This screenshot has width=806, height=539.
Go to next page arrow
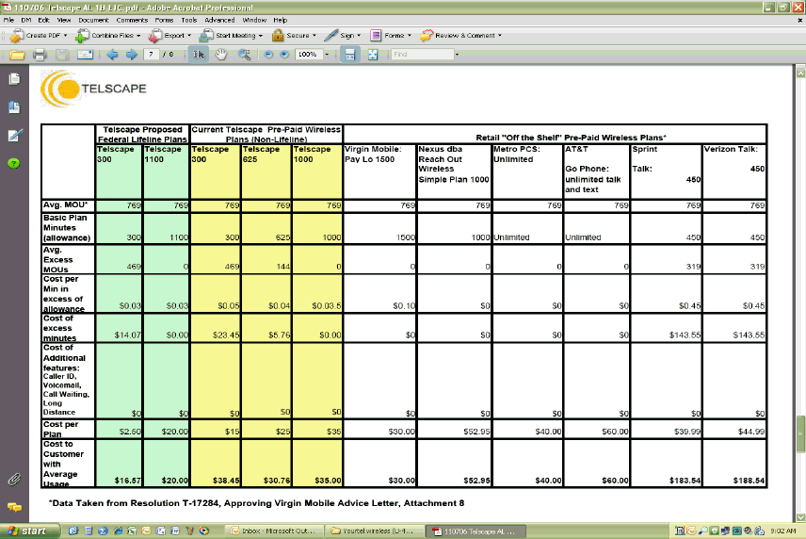coord(132,55)
